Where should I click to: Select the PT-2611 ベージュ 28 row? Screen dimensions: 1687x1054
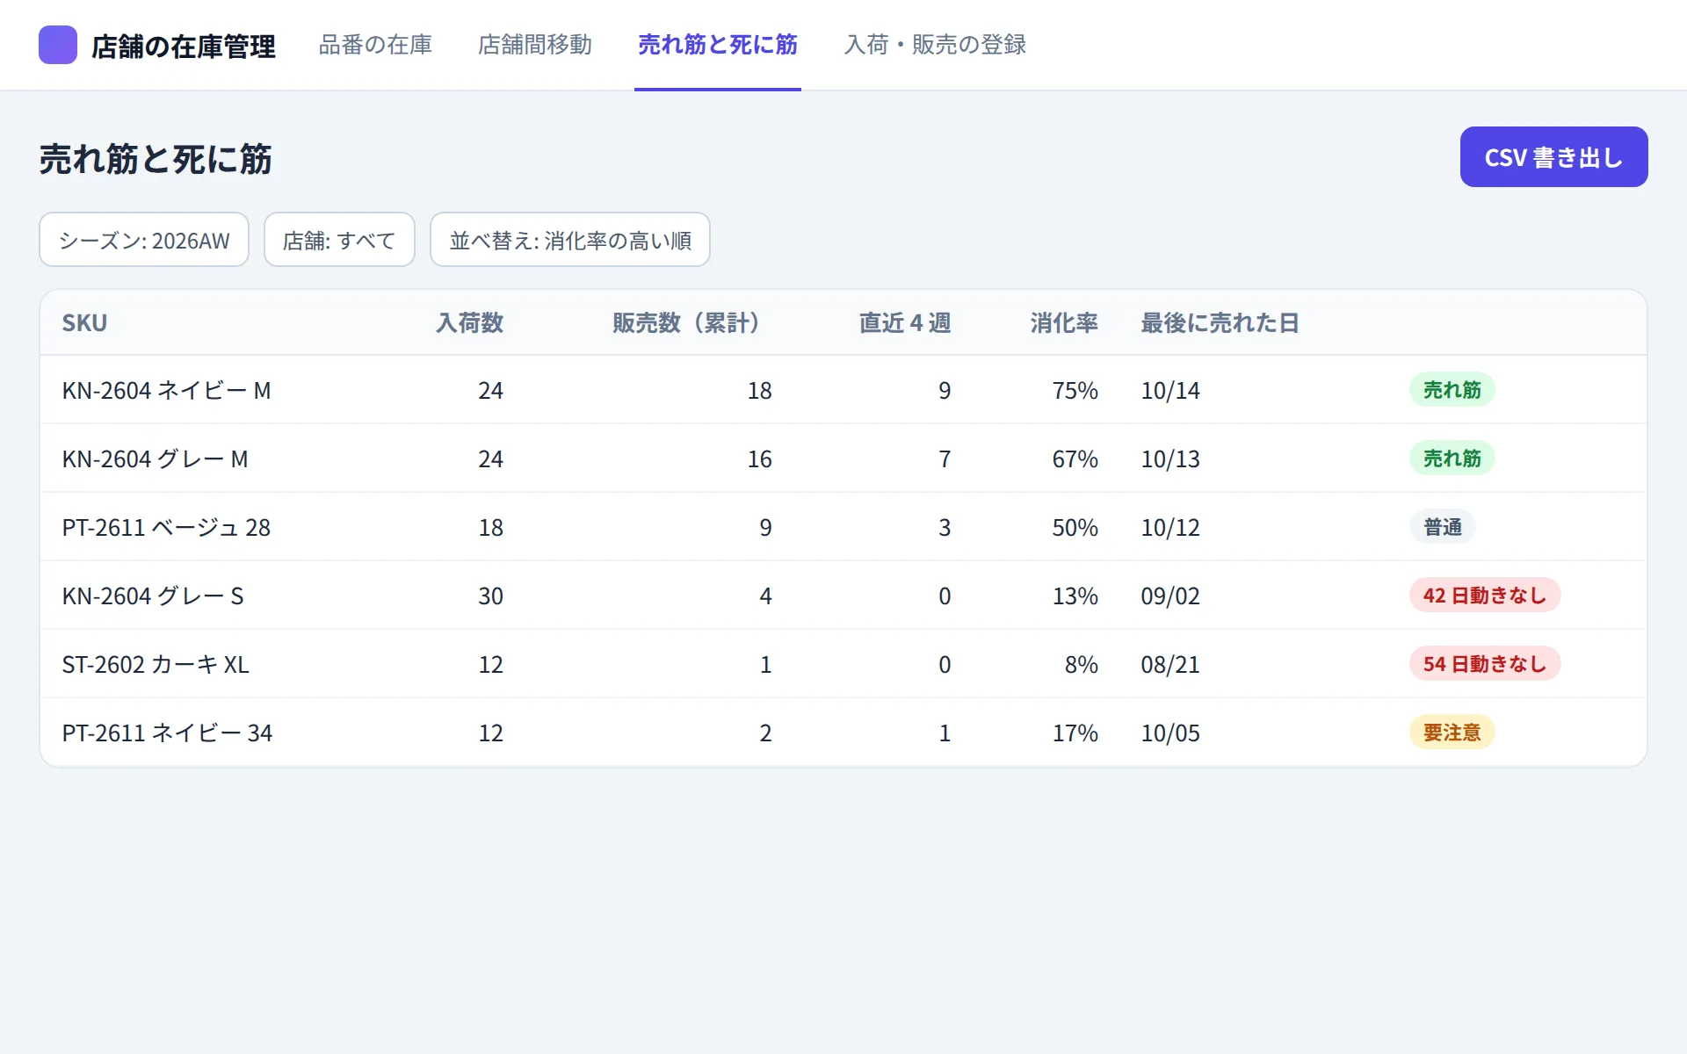point(843,527)
